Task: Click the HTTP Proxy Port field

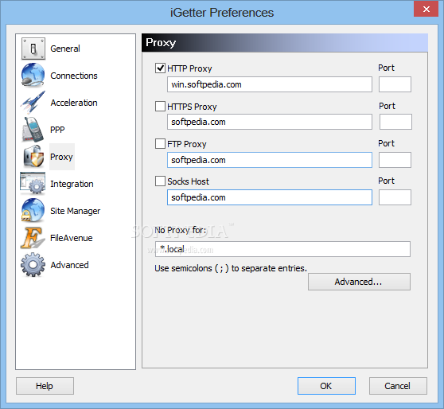Action: click(x=395, y=84)
